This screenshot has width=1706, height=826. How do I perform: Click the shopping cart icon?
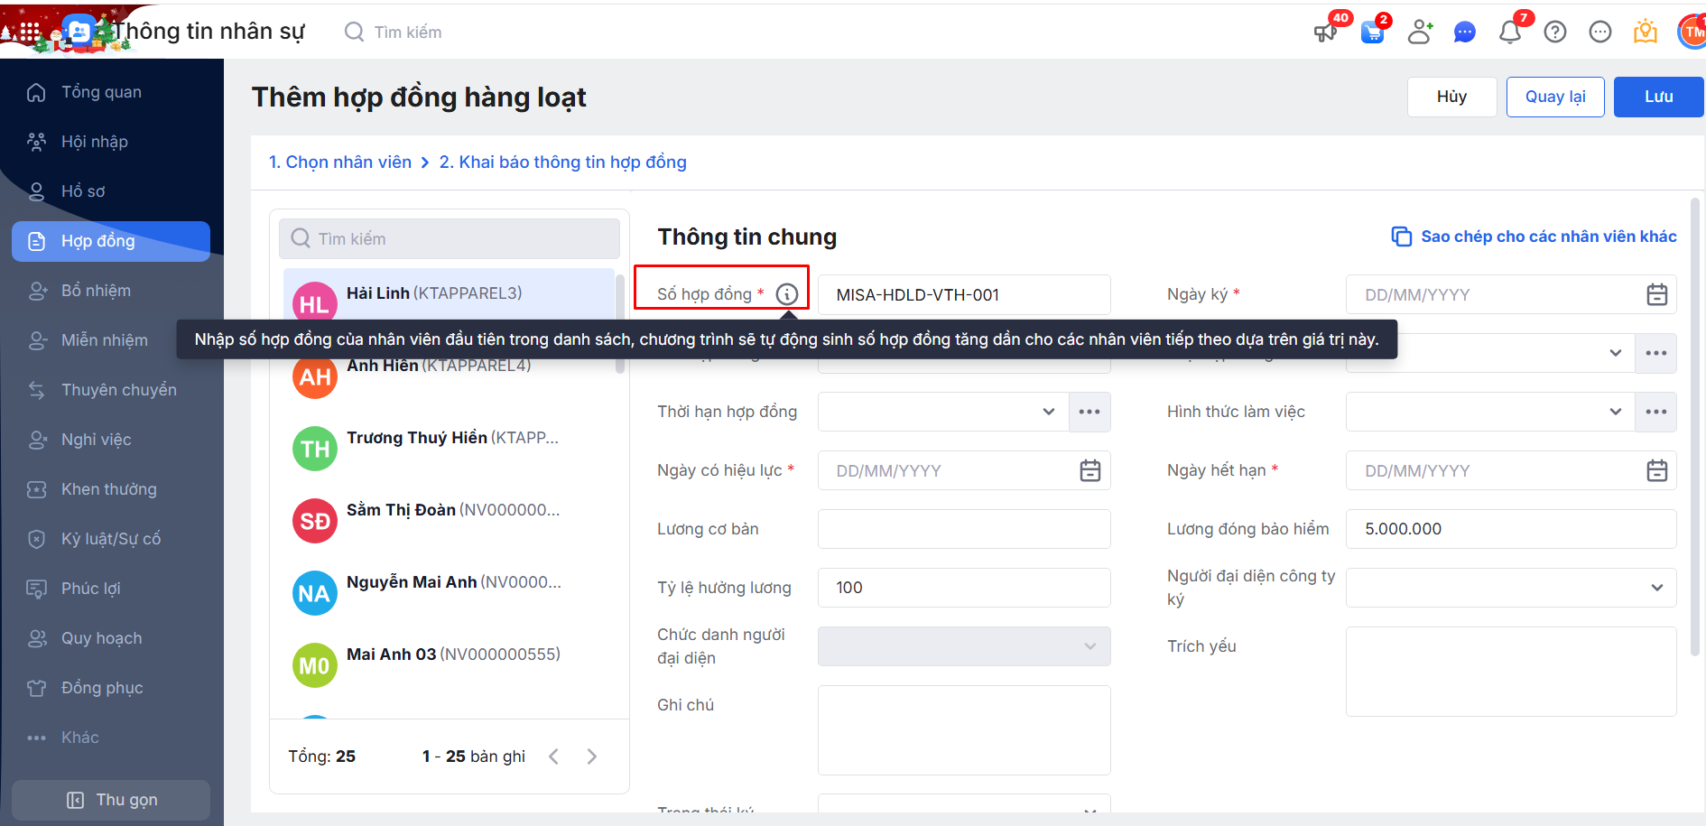tap(1372, 32)
